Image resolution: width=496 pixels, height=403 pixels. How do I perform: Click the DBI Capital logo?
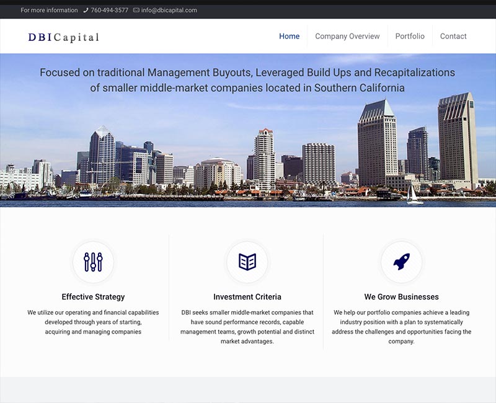coord(63,37)
